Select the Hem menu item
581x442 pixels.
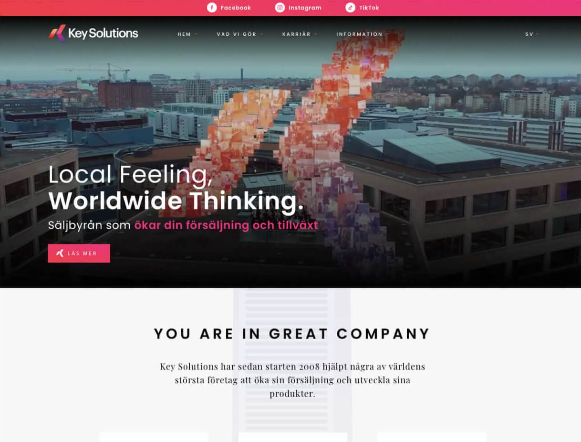[x=184, y=34]
